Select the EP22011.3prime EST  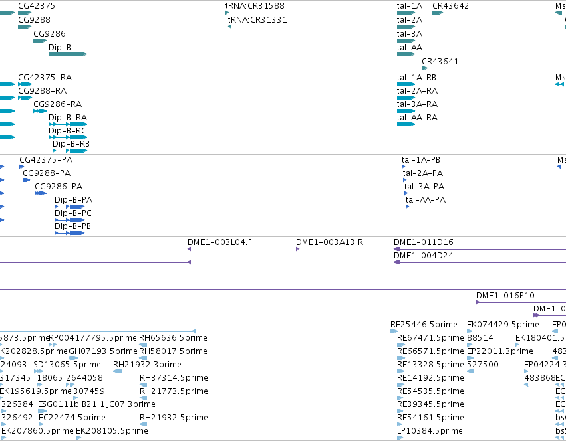click(470, 358)
